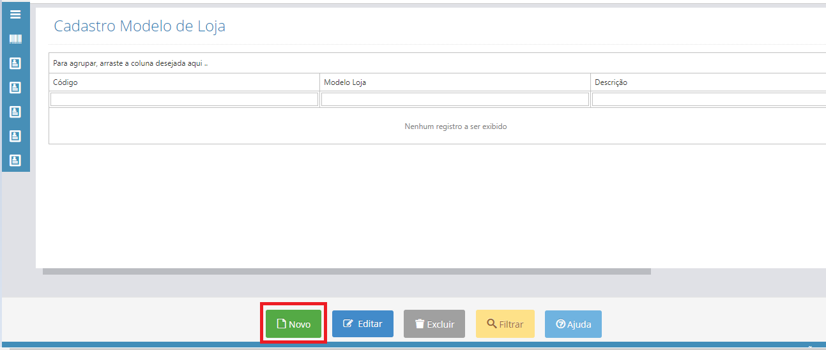
Task: Focus the filter field under Código
Action: (x=184, y=99)
